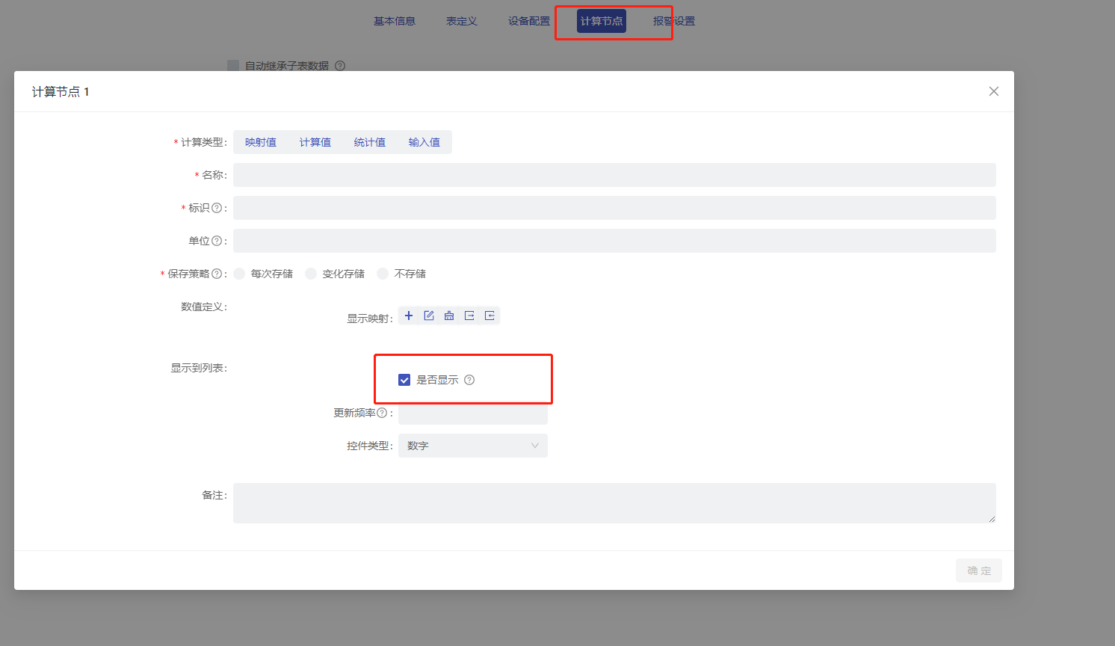Choose 统计值 calculation type
Viewport: 1115px width, 646px height.
point(370,142)
